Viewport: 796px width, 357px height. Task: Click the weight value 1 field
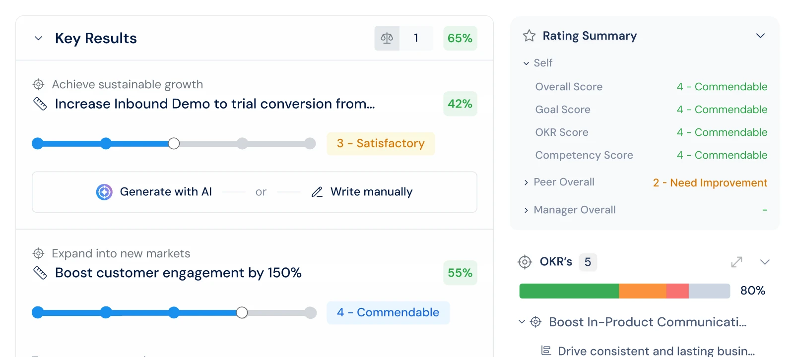[x=416, y=38]
